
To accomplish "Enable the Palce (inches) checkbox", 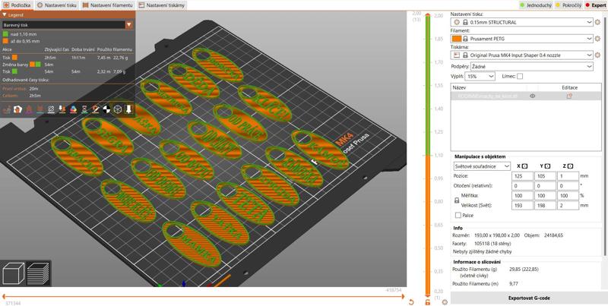I will click(458, 215).
